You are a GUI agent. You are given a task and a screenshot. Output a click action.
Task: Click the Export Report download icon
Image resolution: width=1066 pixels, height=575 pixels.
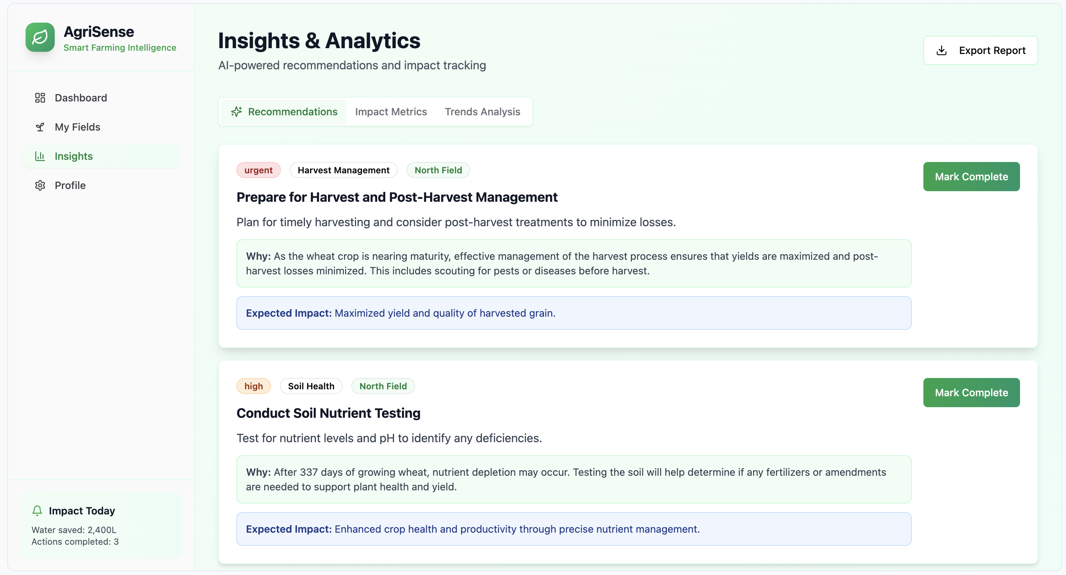942,50
